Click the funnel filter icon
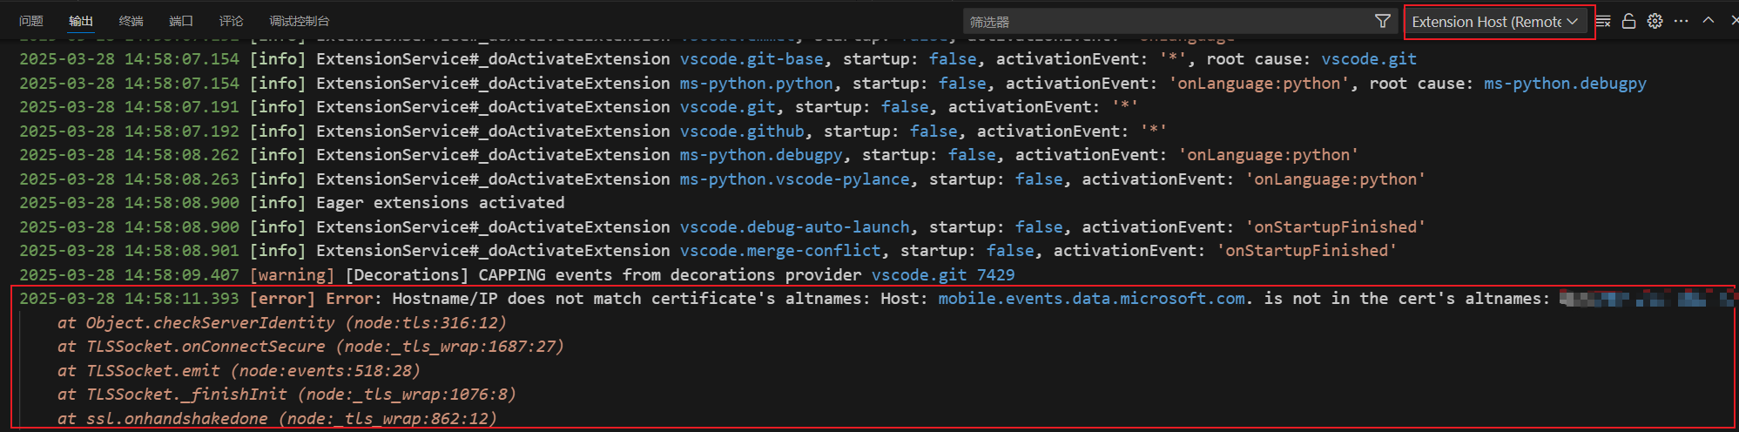Viewport: 1739px width, 432px height. [x=1382, y=21]
